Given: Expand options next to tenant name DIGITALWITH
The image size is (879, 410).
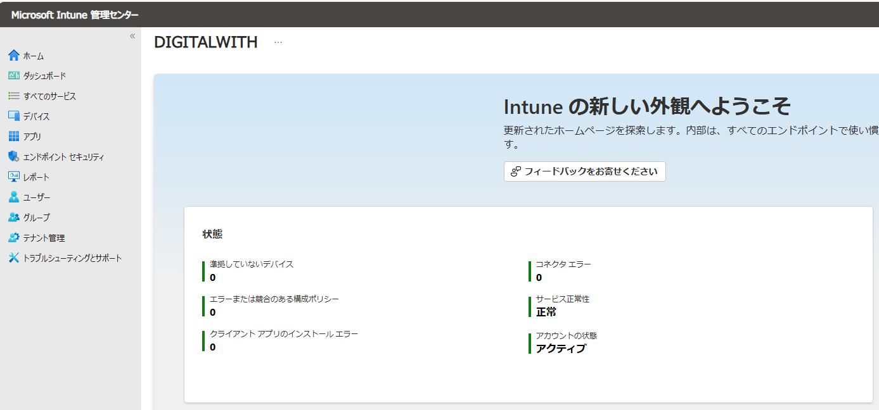Looking at the screenshot, I should 277,42.
